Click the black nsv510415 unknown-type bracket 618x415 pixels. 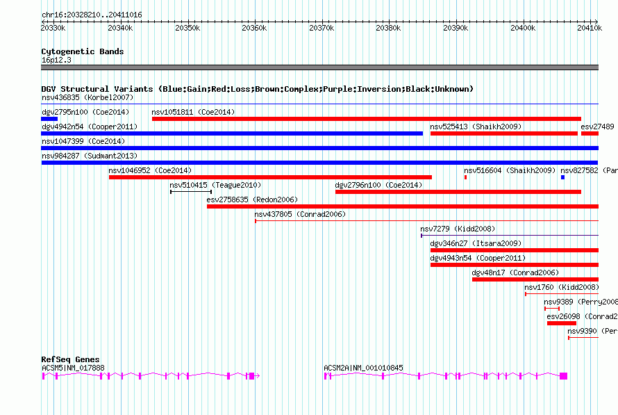tap(191, 192)
